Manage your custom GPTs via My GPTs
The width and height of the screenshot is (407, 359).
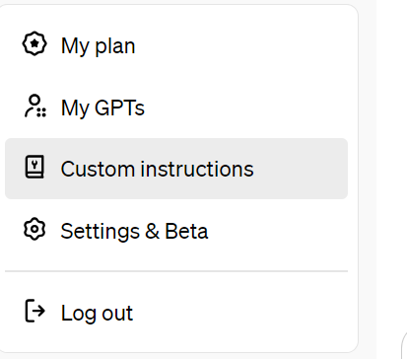tap(176, 108)
